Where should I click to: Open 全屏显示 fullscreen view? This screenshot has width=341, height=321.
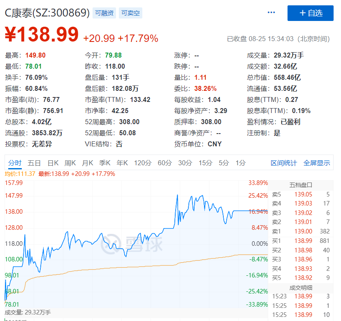(317, 163)
